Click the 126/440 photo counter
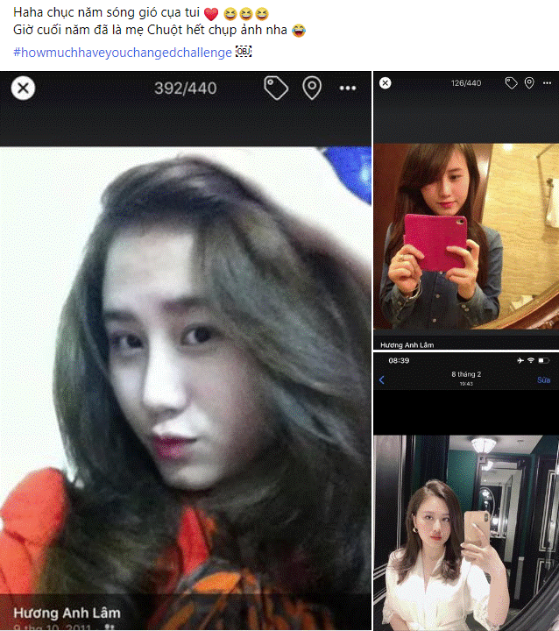 point(465,83)
